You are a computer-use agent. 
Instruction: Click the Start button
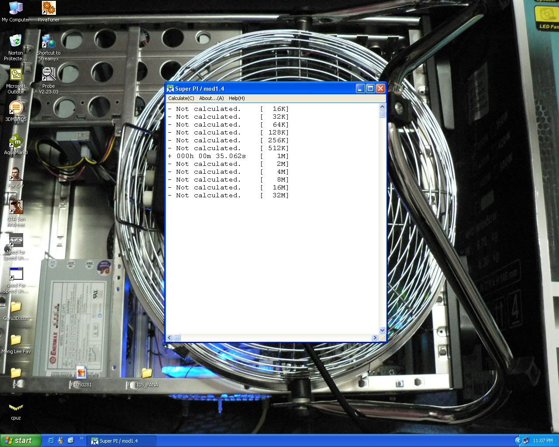coord(20,440)
